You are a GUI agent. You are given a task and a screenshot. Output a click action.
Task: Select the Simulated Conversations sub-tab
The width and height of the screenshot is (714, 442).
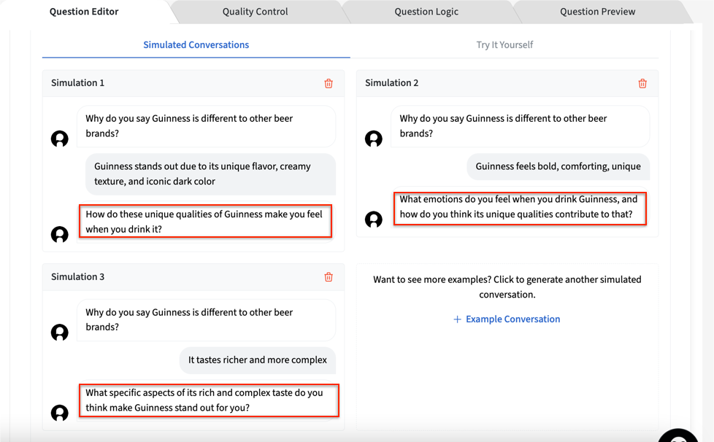coord(196,44)
